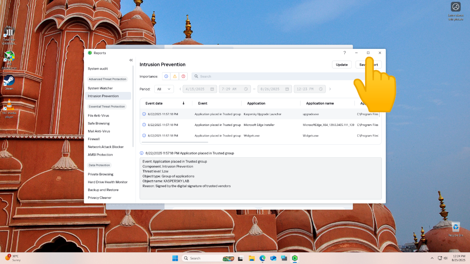This screenshot has width=470, height=264.
Task: Click the MicrosoftEdge_X64_139.0.3405.111_139 cell
Action: point(328,125)
